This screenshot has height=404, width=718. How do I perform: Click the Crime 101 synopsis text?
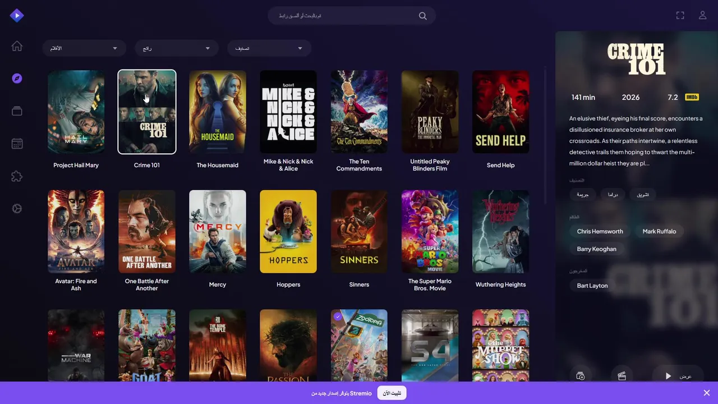click(636, 141)
